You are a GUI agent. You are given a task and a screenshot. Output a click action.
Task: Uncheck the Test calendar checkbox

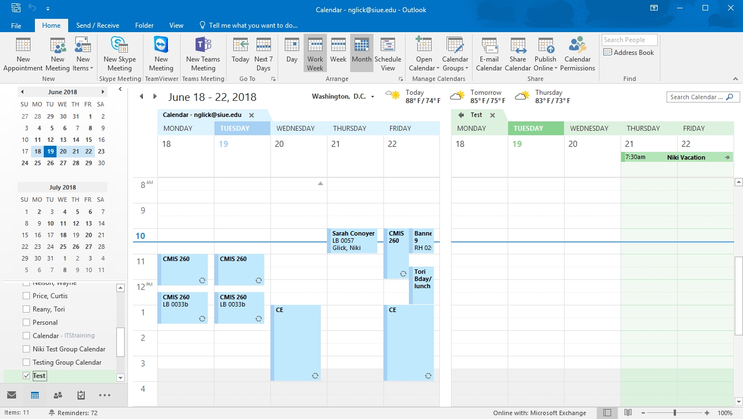point(26,376)
